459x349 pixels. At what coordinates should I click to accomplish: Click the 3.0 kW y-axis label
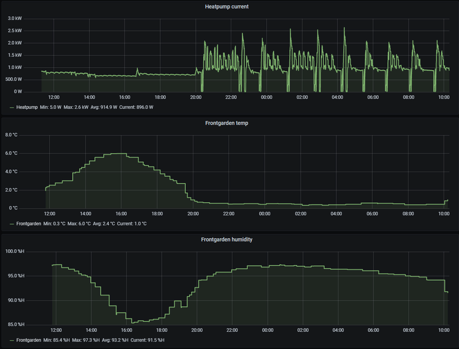pyautogui.click(x=15, y=18)
